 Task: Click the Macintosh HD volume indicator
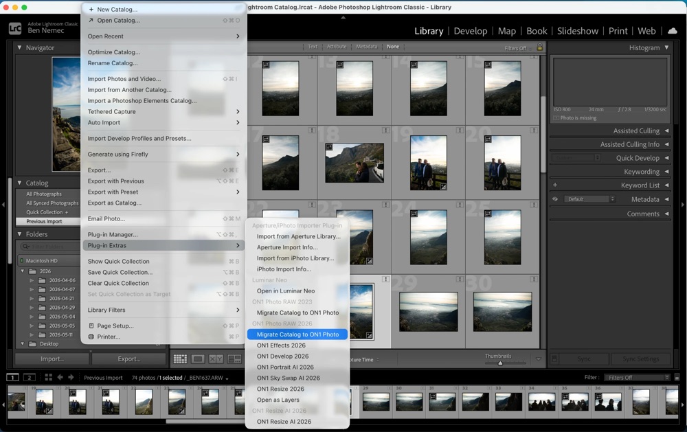[x=21, y=261]
